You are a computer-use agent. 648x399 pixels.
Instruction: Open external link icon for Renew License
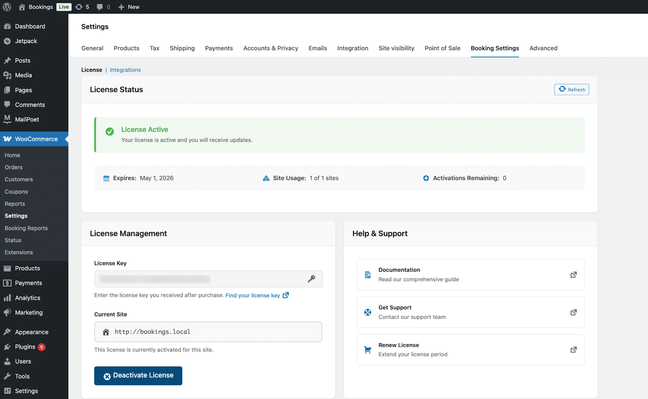(573, 350)
